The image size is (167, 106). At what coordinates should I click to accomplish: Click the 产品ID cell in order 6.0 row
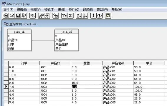tap(55, 67)
